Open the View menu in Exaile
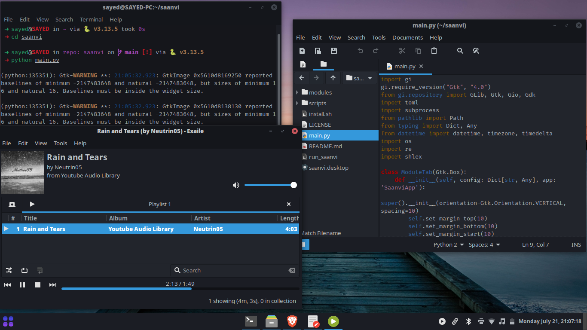Viewport: 587px width, 330px height. (x=41, y=143)
